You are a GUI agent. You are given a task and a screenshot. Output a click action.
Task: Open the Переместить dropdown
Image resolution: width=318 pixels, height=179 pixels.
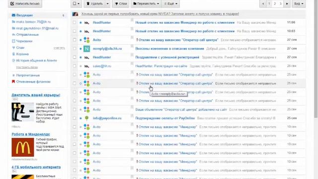pos(146,3)
